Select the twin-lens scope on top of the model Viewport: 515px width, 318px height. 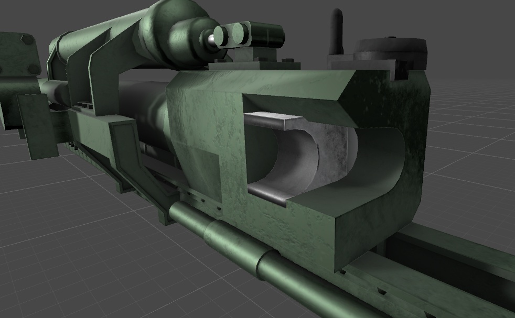249,35
